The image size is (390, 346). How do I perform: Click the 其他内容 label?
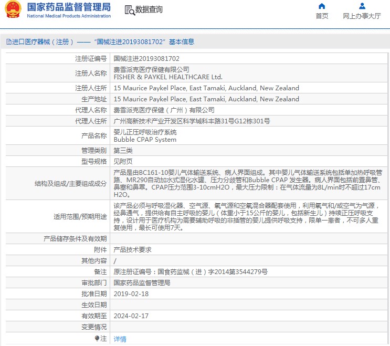tap(94, 261)
